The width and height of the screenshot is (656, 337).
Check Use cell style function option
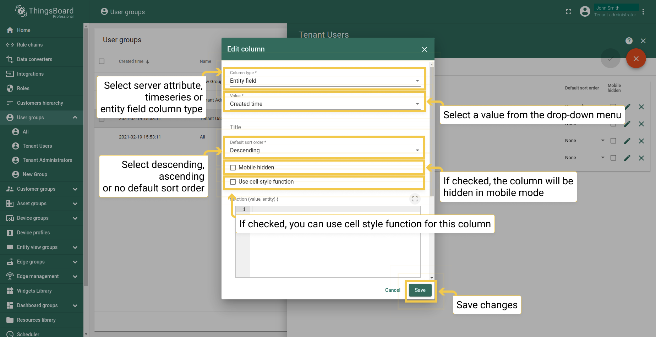233,182
